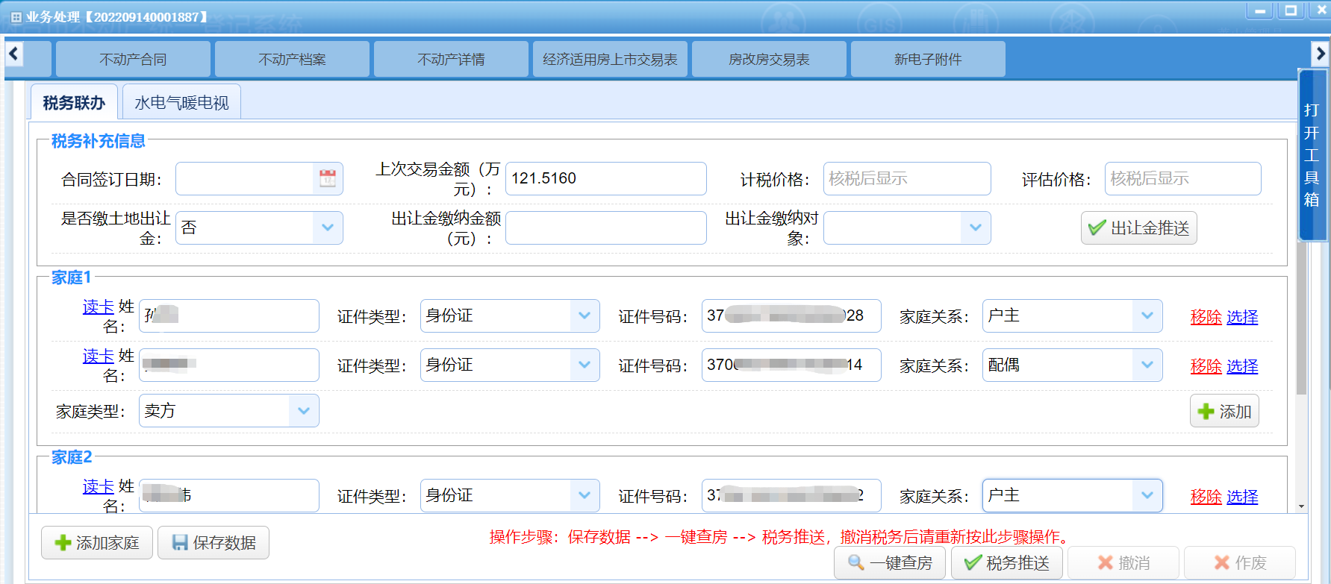Open 家庭类型 dropdown showing 卖方
The width and height of the screenshot is (1331, 584).
point(303,411)
